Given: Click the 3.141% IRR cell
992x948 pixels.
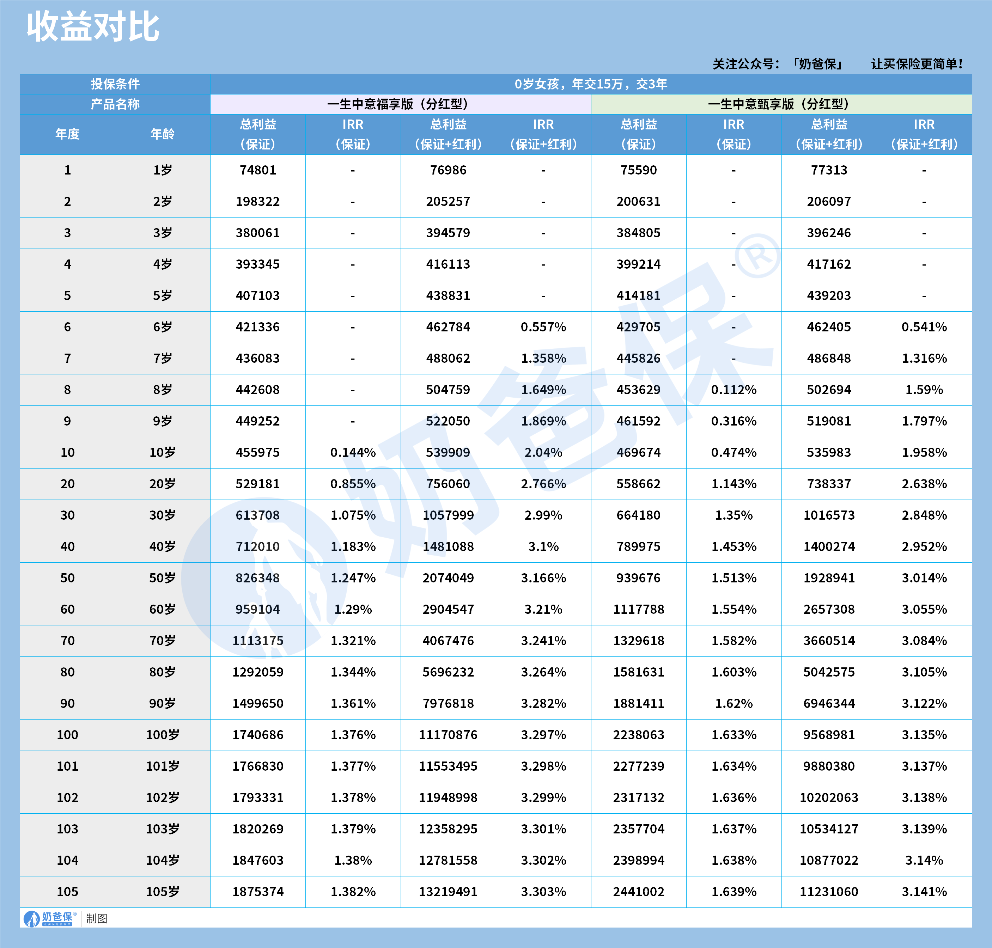Looking at the screenshot, I should [924, 891].
